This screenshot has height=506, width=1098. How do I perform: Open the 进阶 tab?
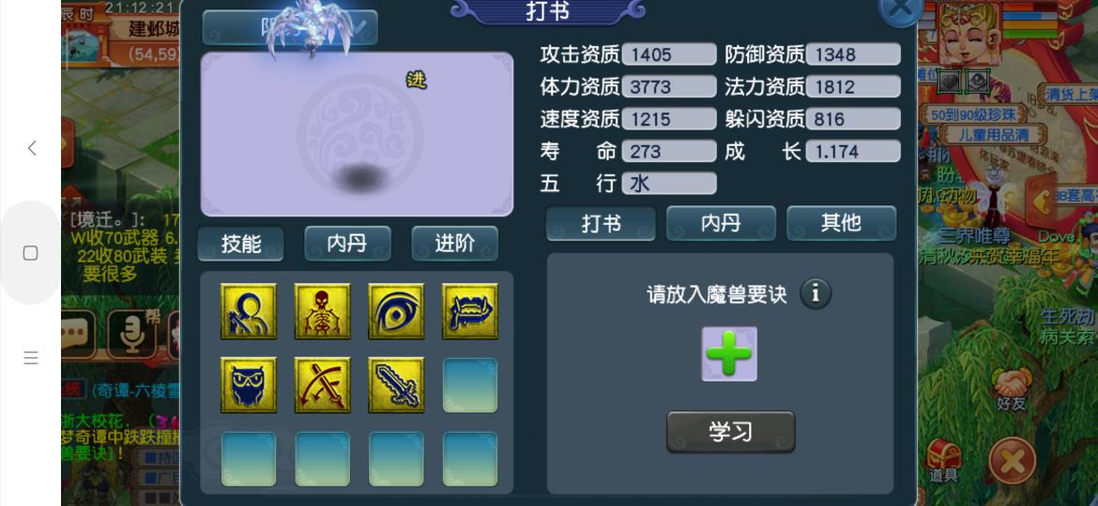(x=455, y=244)
